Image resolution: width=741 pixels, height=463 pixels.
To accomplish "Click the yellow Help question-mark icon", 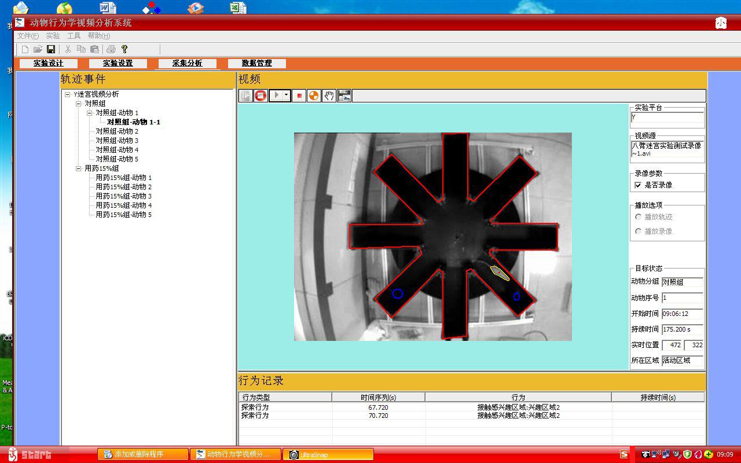I will 124,50.
